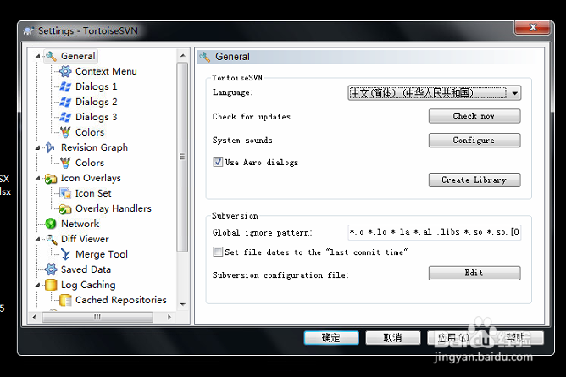Viewport: 566px width, 377px height.
Task: Click tree vertical scrollbar up arrow
Action: pyautogui.click(x=183, y=56)
